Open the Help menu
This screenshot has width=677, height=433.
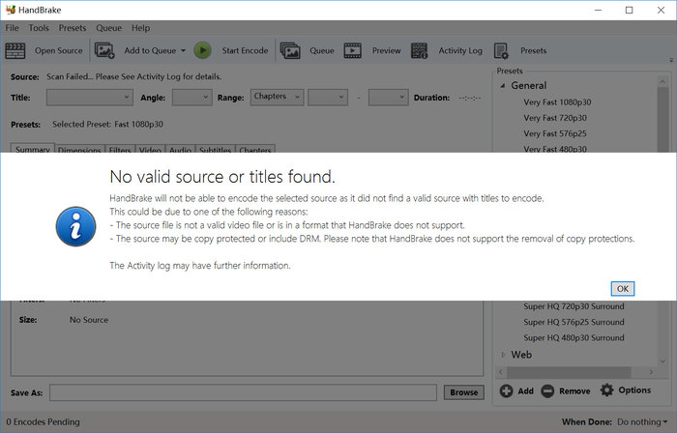(x=141, y=28)
